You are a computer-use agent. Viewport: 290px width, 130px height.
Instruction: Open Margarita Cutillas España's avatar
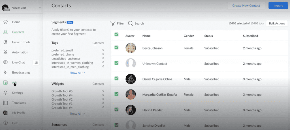(x=131, y=95)
